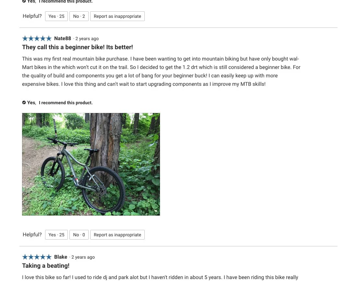Click the reviewer name Nate88
The height and width of the screenshot is (281, 357).
pyautogui.click(x=63, y=39)
